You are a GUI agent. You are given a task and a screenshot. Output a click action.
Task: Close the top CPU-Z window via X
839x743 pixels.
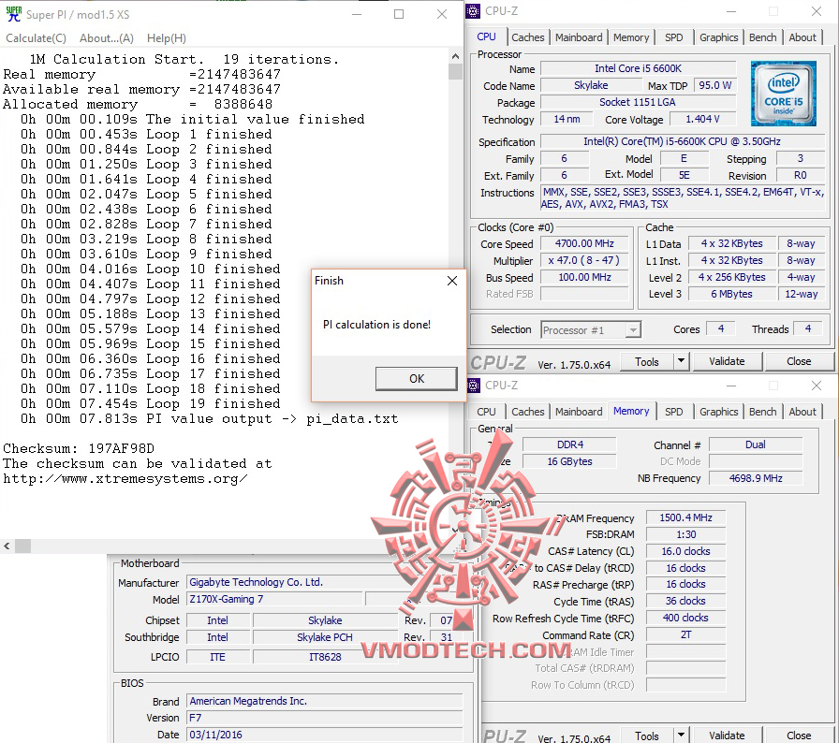[816, 11]
